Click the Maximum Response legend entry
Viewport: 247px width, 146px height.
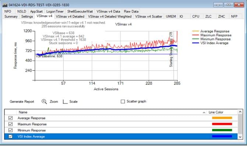point(212,35)
